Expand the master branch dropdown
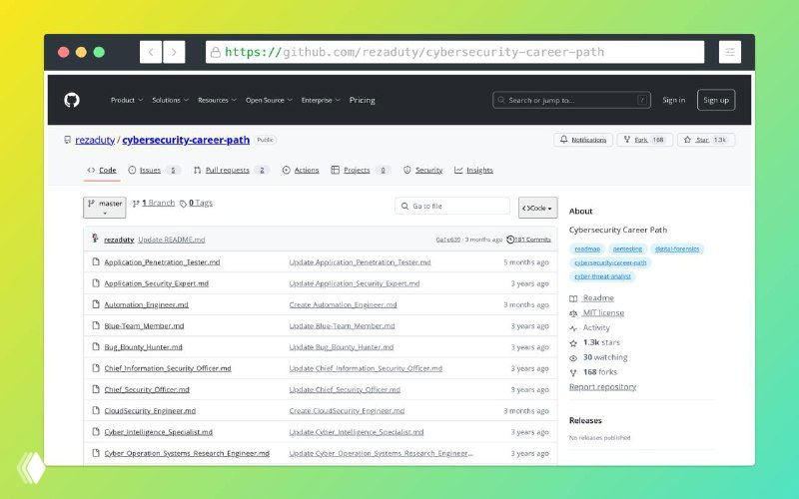The width and height of the screenshot is (799, 499). [x=104, y=207]
